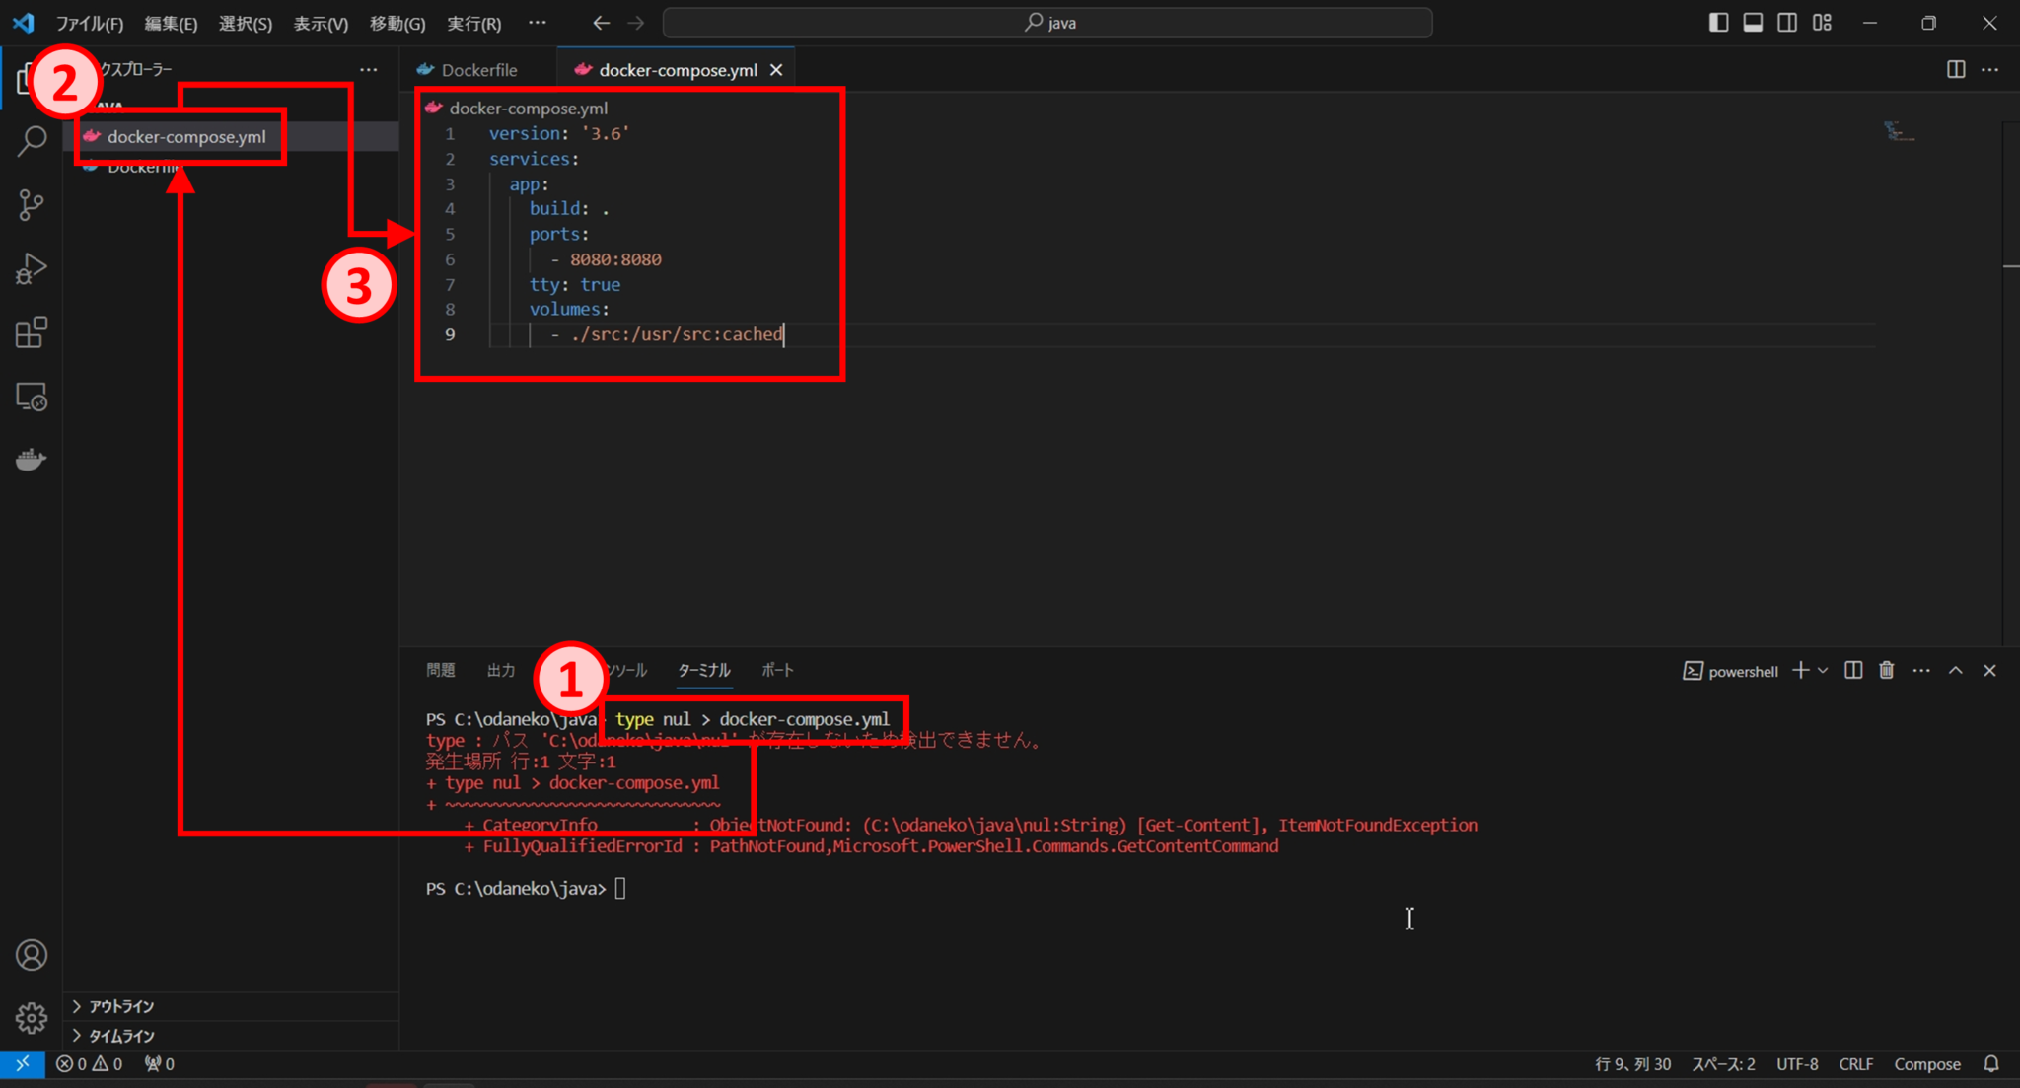Toggle the primary sidebar visibility
Viewport: 2020px width, 1088px height.
click(1718, 22)
